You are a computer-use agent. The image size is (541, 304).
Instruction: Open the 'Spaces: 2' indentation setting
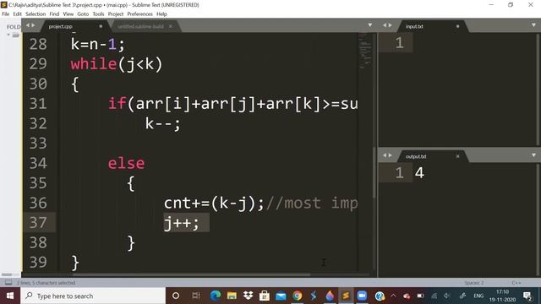click(x=473, y=283)
